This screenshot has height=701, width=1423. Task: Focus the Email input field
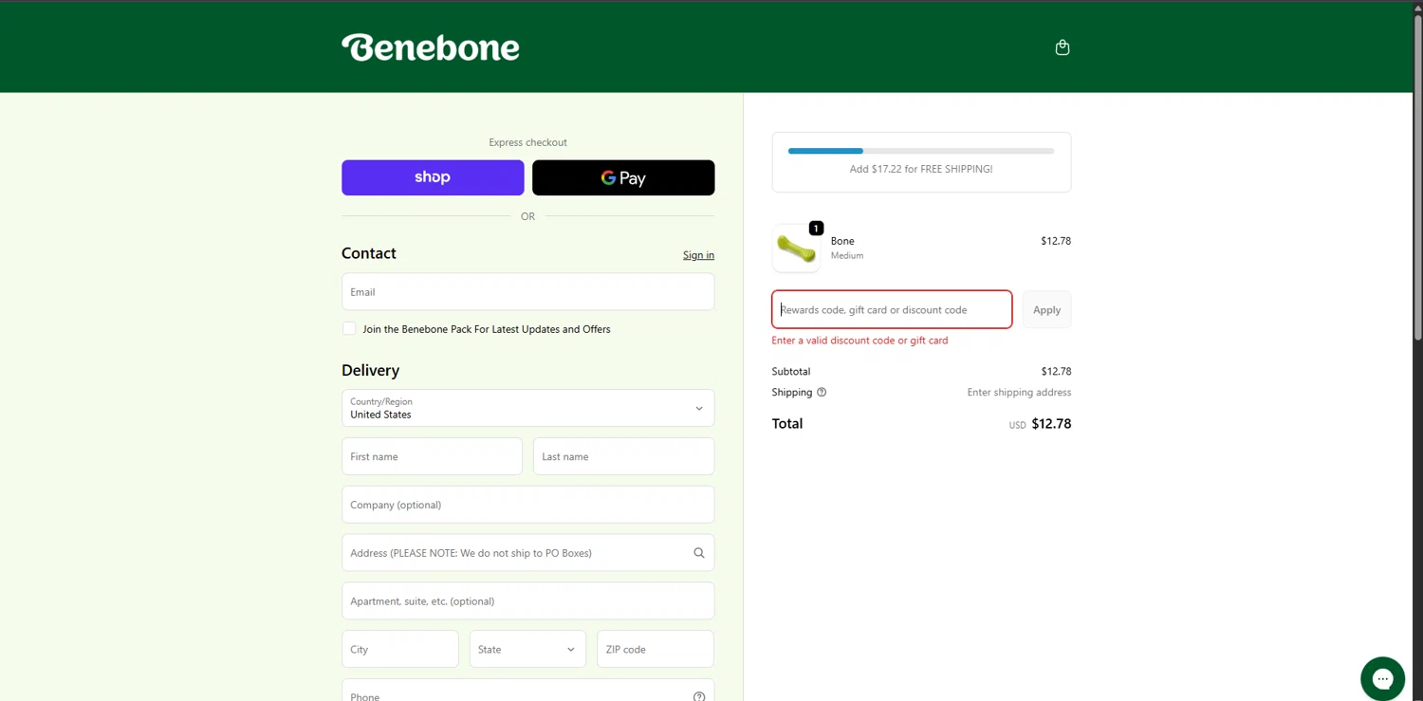tap(527, 292)
